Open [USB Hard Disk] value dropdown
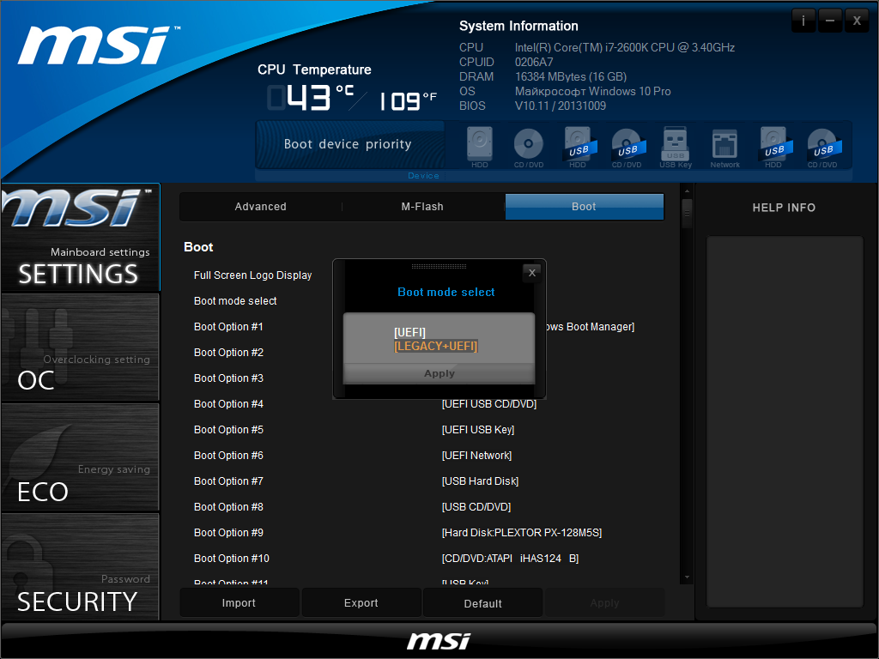This screenshot has height=659, width=879. [x=481, y=481]
